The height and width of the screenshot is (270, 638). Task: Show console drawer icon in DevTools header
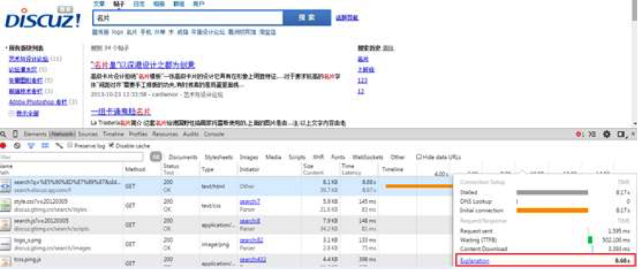tap(592, 134)
